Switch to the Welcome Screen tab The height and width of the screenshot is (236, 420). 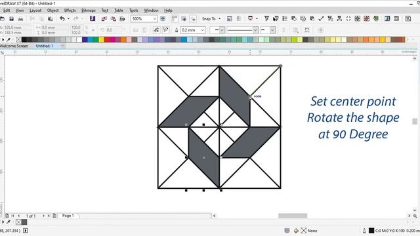click(14, 46)
